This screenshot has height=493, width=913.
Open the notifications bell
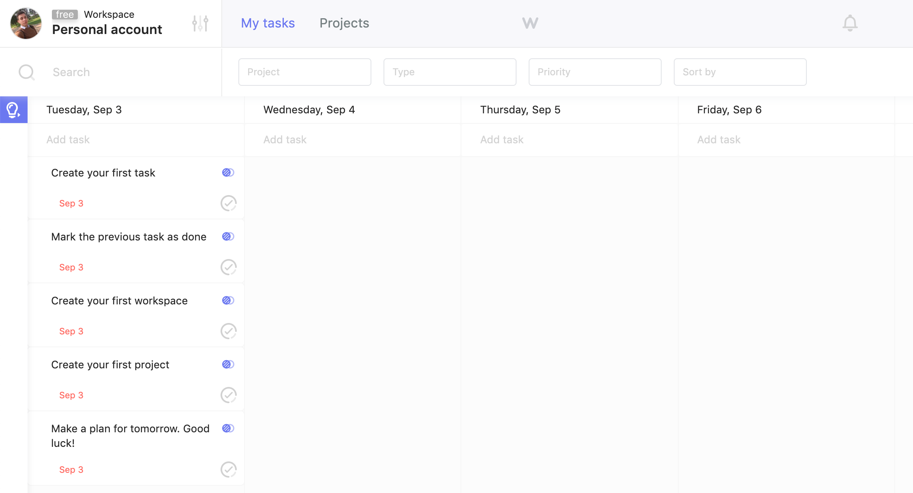(x=850, y=23)
